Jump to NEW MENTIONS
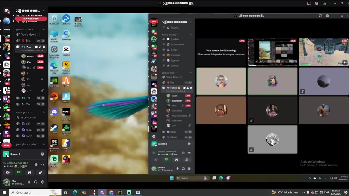The width and height of the screenshot is (349, 196). click(31, 19)
